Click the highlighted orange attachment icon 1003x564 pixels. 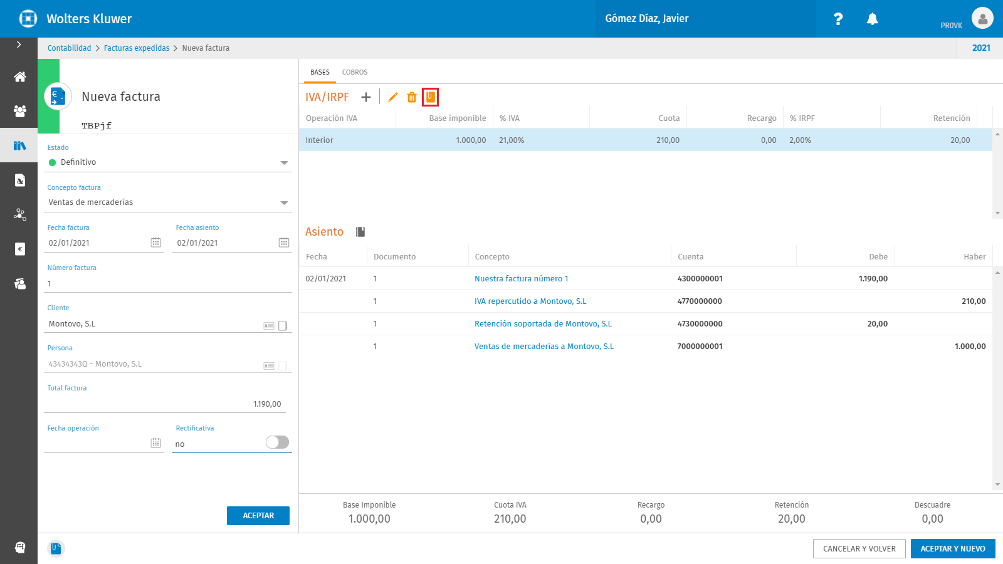coord(430,97)
